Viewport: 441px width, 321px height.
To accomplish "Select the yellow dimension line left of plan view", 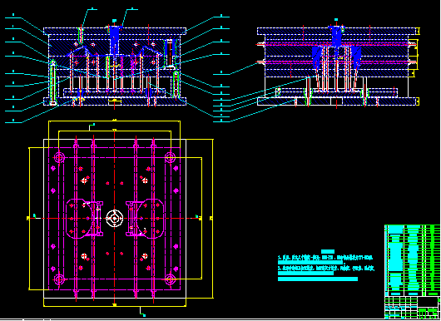I will (29, 219).
